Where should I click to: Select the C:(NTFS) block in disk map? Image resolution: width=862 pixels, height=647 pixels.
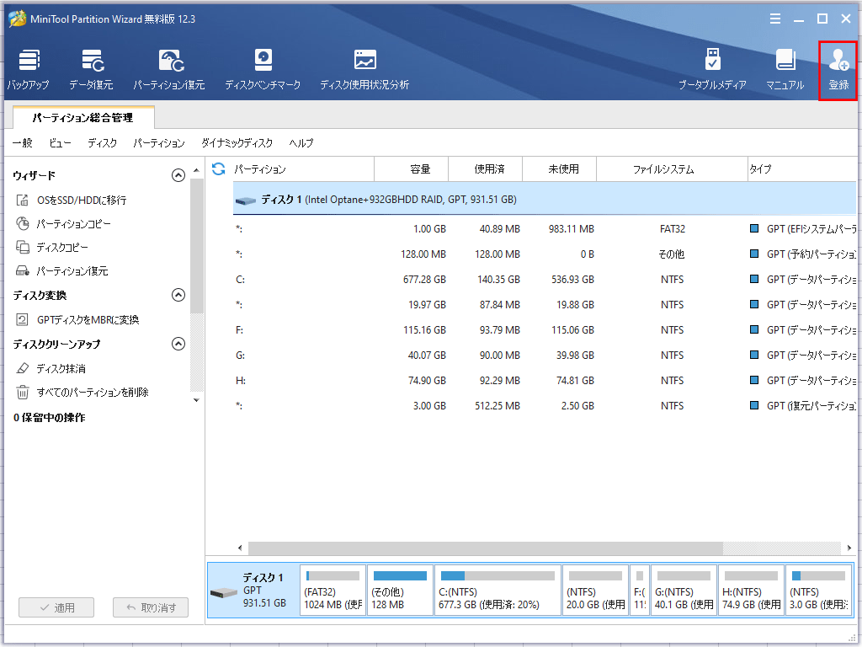coord(498,591)
